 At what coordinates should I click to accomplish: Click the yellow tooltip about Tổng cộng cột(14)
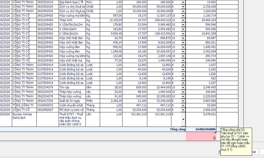click(236, 141)
